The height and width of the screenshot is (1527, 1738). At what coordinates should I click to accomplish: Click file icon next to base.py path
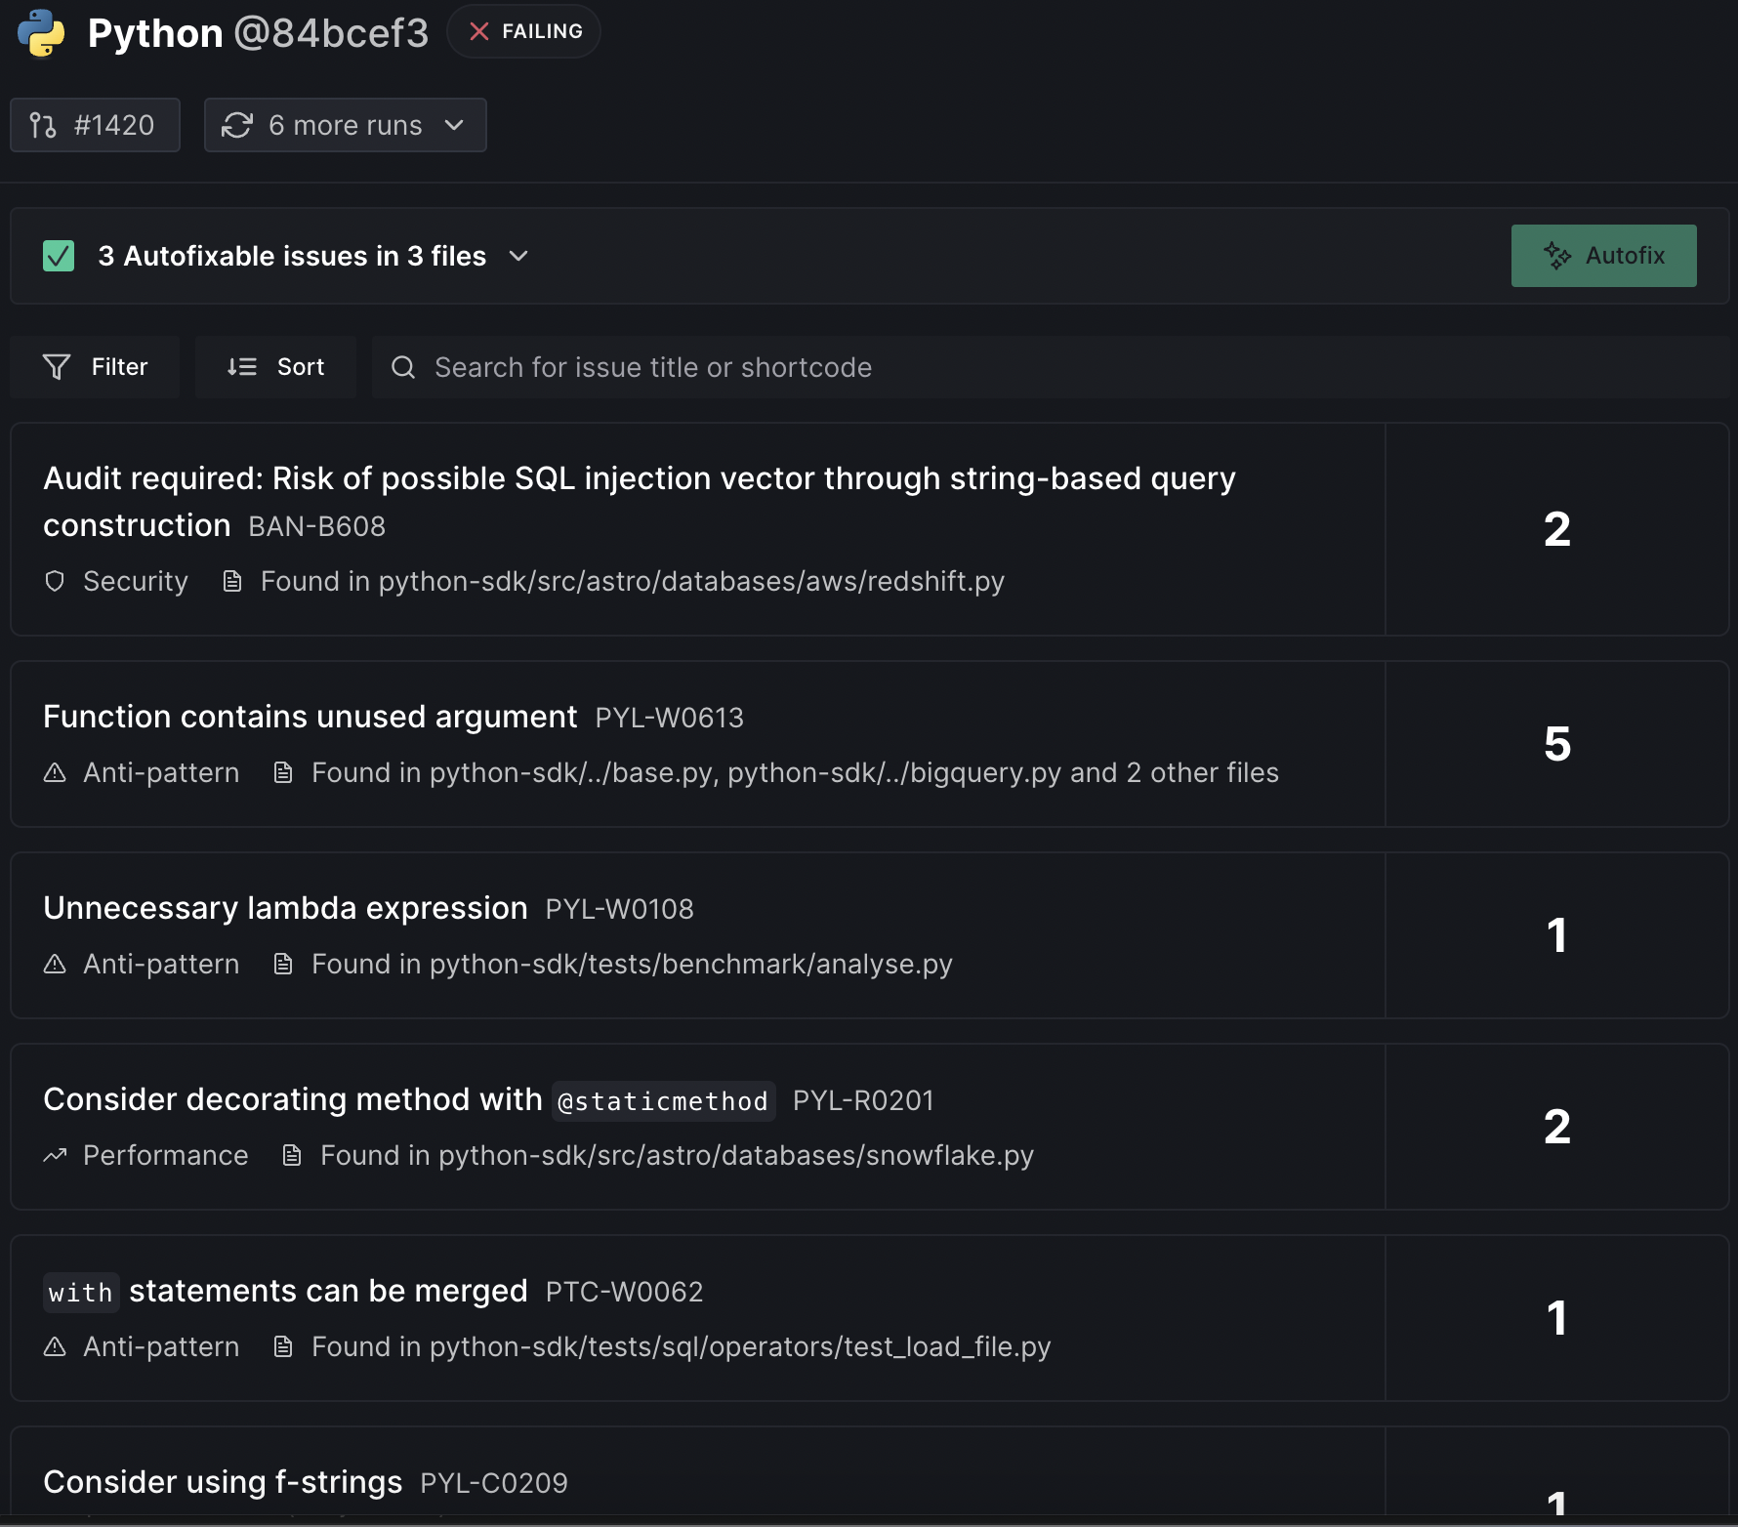283,772
